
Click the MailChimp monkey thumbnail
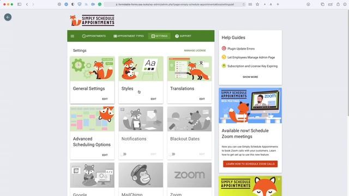click(141, 175)
